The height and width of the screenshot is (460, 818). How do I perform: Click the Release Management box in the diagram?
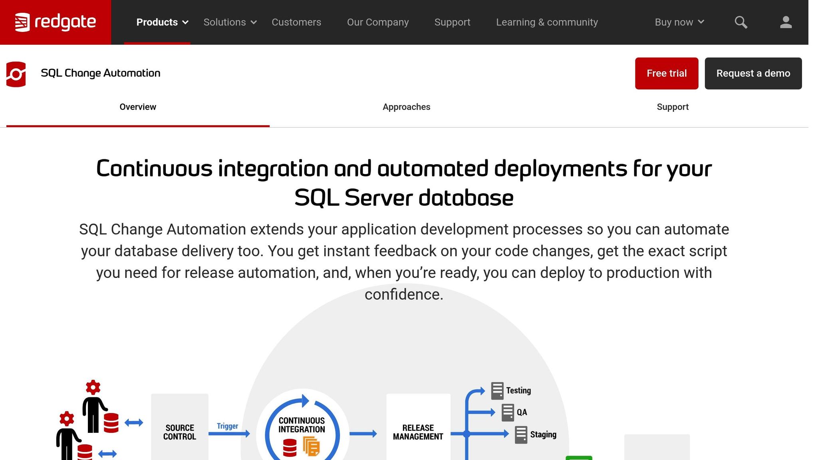[x=418, y=431]
